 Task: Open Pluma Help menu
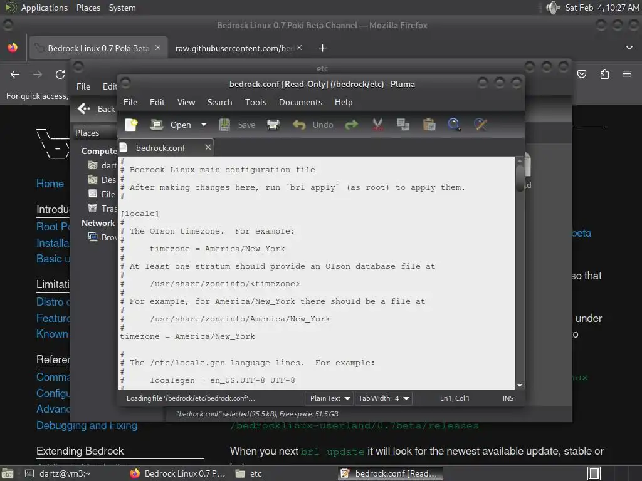click(x=344, y=102)
